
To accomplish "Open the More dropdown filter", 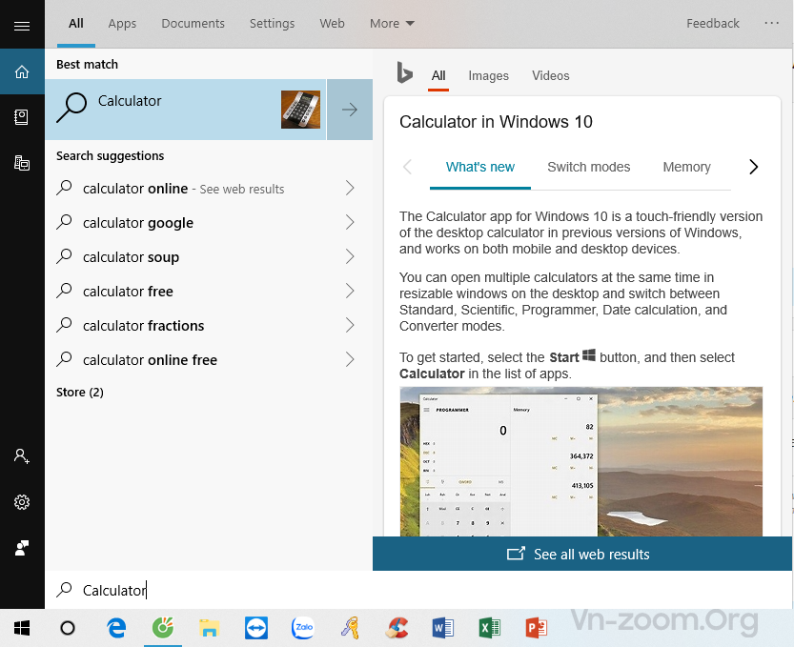I will pos(392,24).
